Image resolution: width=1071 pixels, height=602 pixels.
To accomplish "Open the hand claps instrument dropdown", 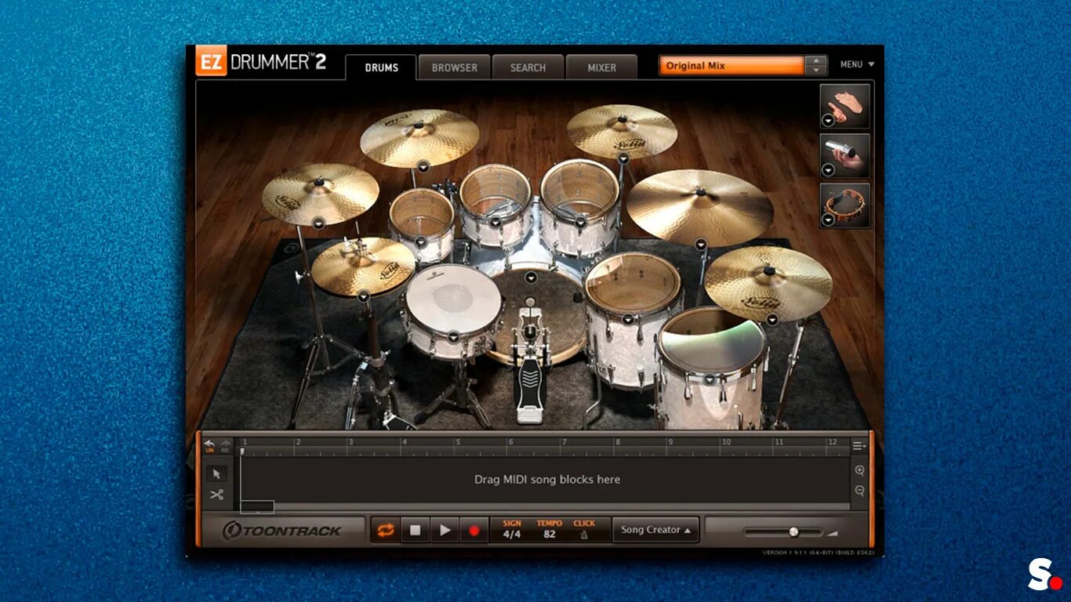I will pyautogui.click(x=828, y=120).
